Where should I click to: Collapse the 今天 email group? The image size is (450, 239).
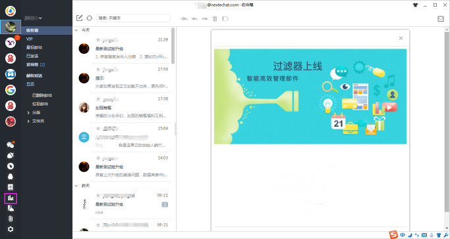coord(76,30)
